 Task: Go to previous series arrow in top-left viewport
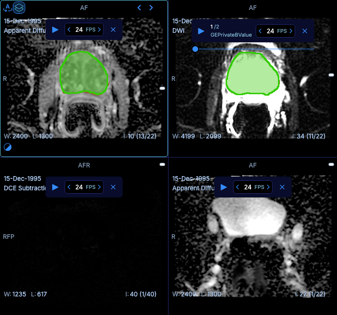coord(139,8)
